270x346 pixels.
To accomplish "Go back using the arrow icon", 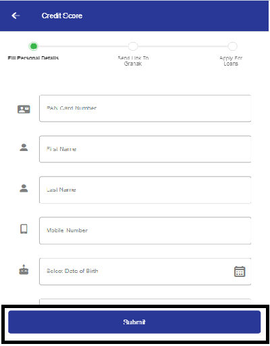I will pos(16,16).
